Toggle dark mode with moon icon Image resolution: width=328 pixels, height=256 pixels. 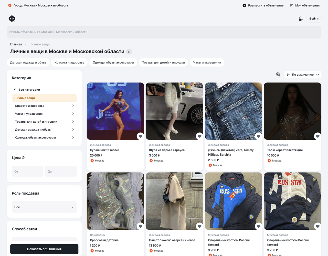(301, 19)
